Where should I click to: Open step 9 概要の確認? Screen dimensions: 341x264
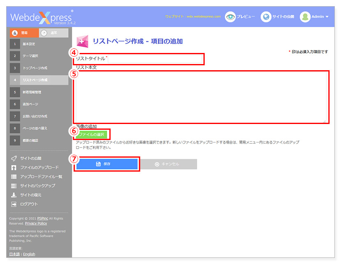[39, 140]
